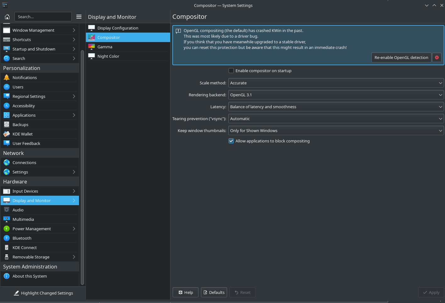Screen dimensions: 445x303
Task: Toggle Highlight Changed Settings
Action: [43, 293]
